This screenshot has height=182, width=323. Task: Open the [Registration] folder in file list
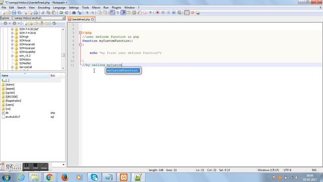point(13,101)
